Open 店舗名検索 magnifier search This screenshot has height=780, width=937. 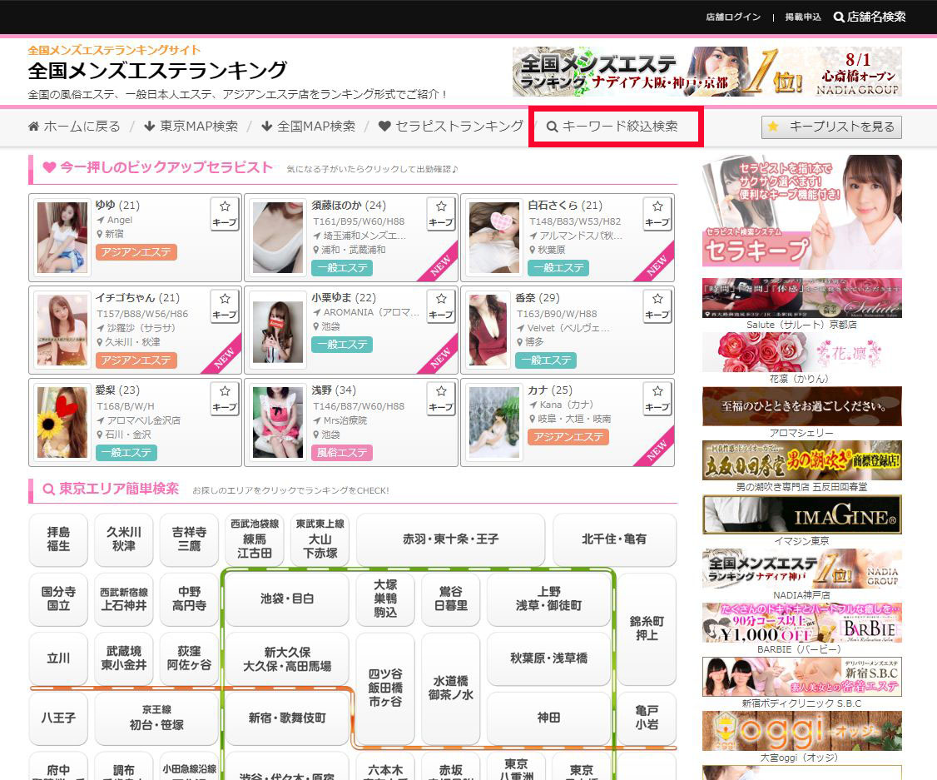click(870, 17)
